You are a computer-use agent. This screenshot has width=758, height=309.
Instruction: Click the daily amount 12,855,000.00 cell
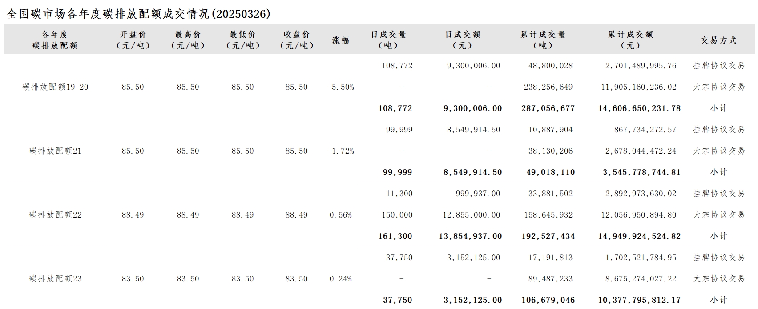pos(472,215)
